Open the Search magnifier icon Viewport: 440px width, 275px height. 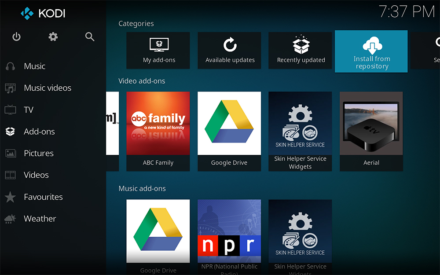tap(90, 37)
